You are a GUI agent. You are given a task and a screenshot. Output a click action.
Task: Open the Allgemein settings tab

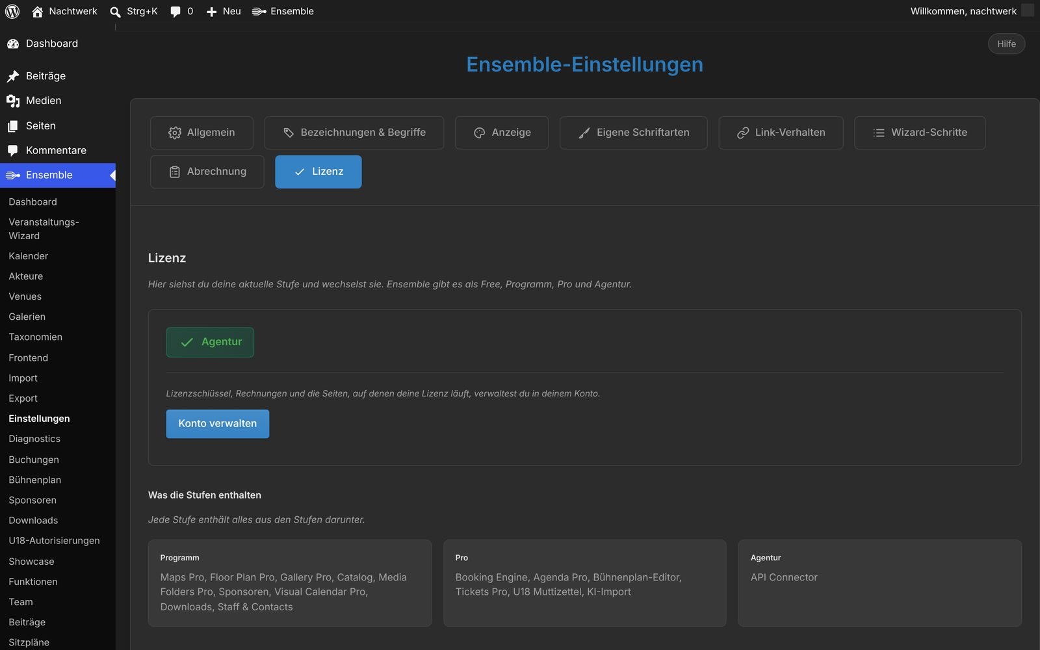(x=202, y=133)
